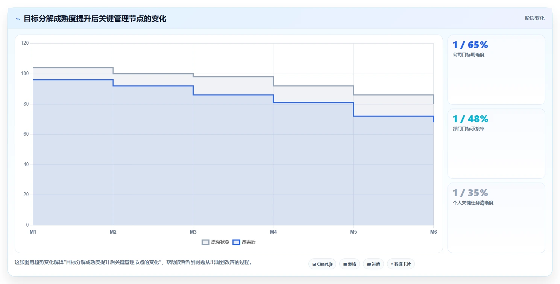The image size is (560, 284).
Task: Click the 进度 tag
Action: (373, 264)
